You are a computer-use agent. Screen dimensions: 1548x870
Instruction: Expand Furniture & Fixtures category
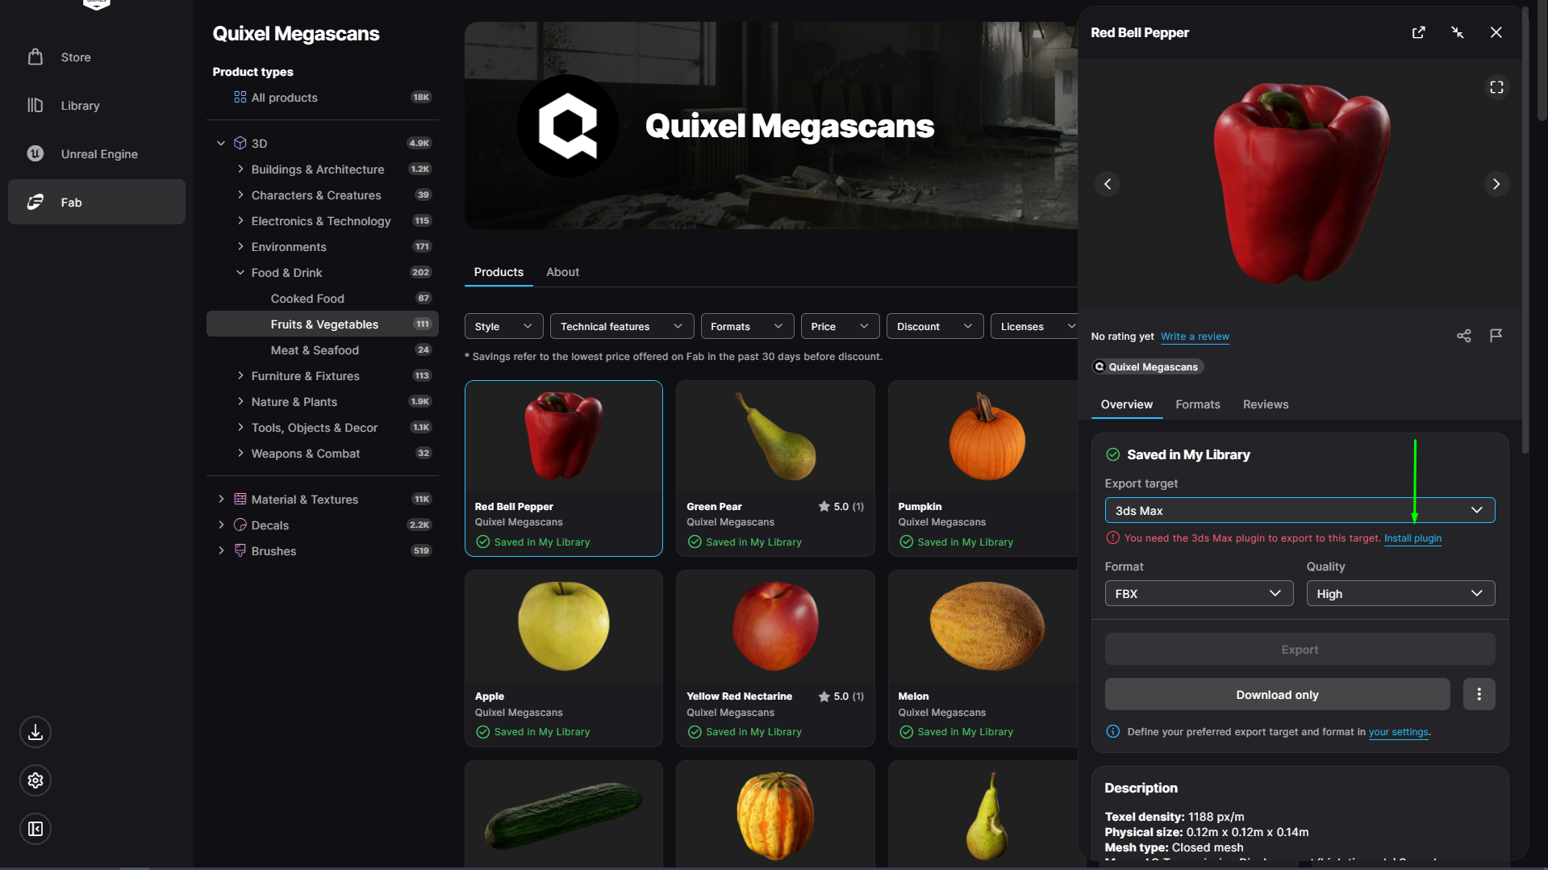240,376
